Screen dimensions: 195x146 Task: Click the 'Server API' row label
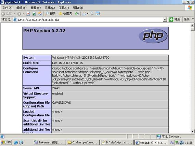tap(31, 88)
